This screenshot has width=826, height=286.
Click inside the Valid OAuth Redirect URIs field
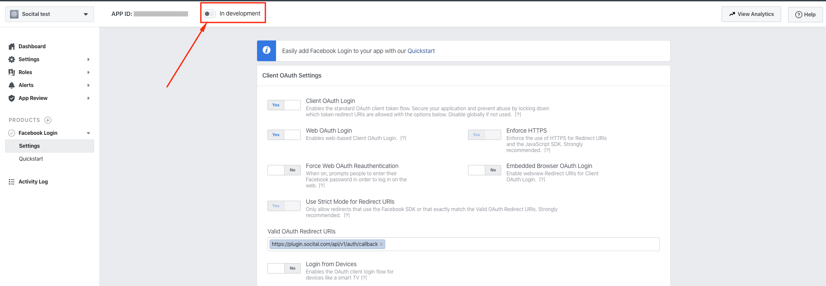coord(464,244)
